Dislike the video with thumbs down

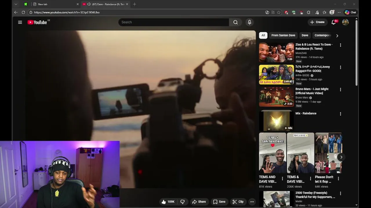183,202
